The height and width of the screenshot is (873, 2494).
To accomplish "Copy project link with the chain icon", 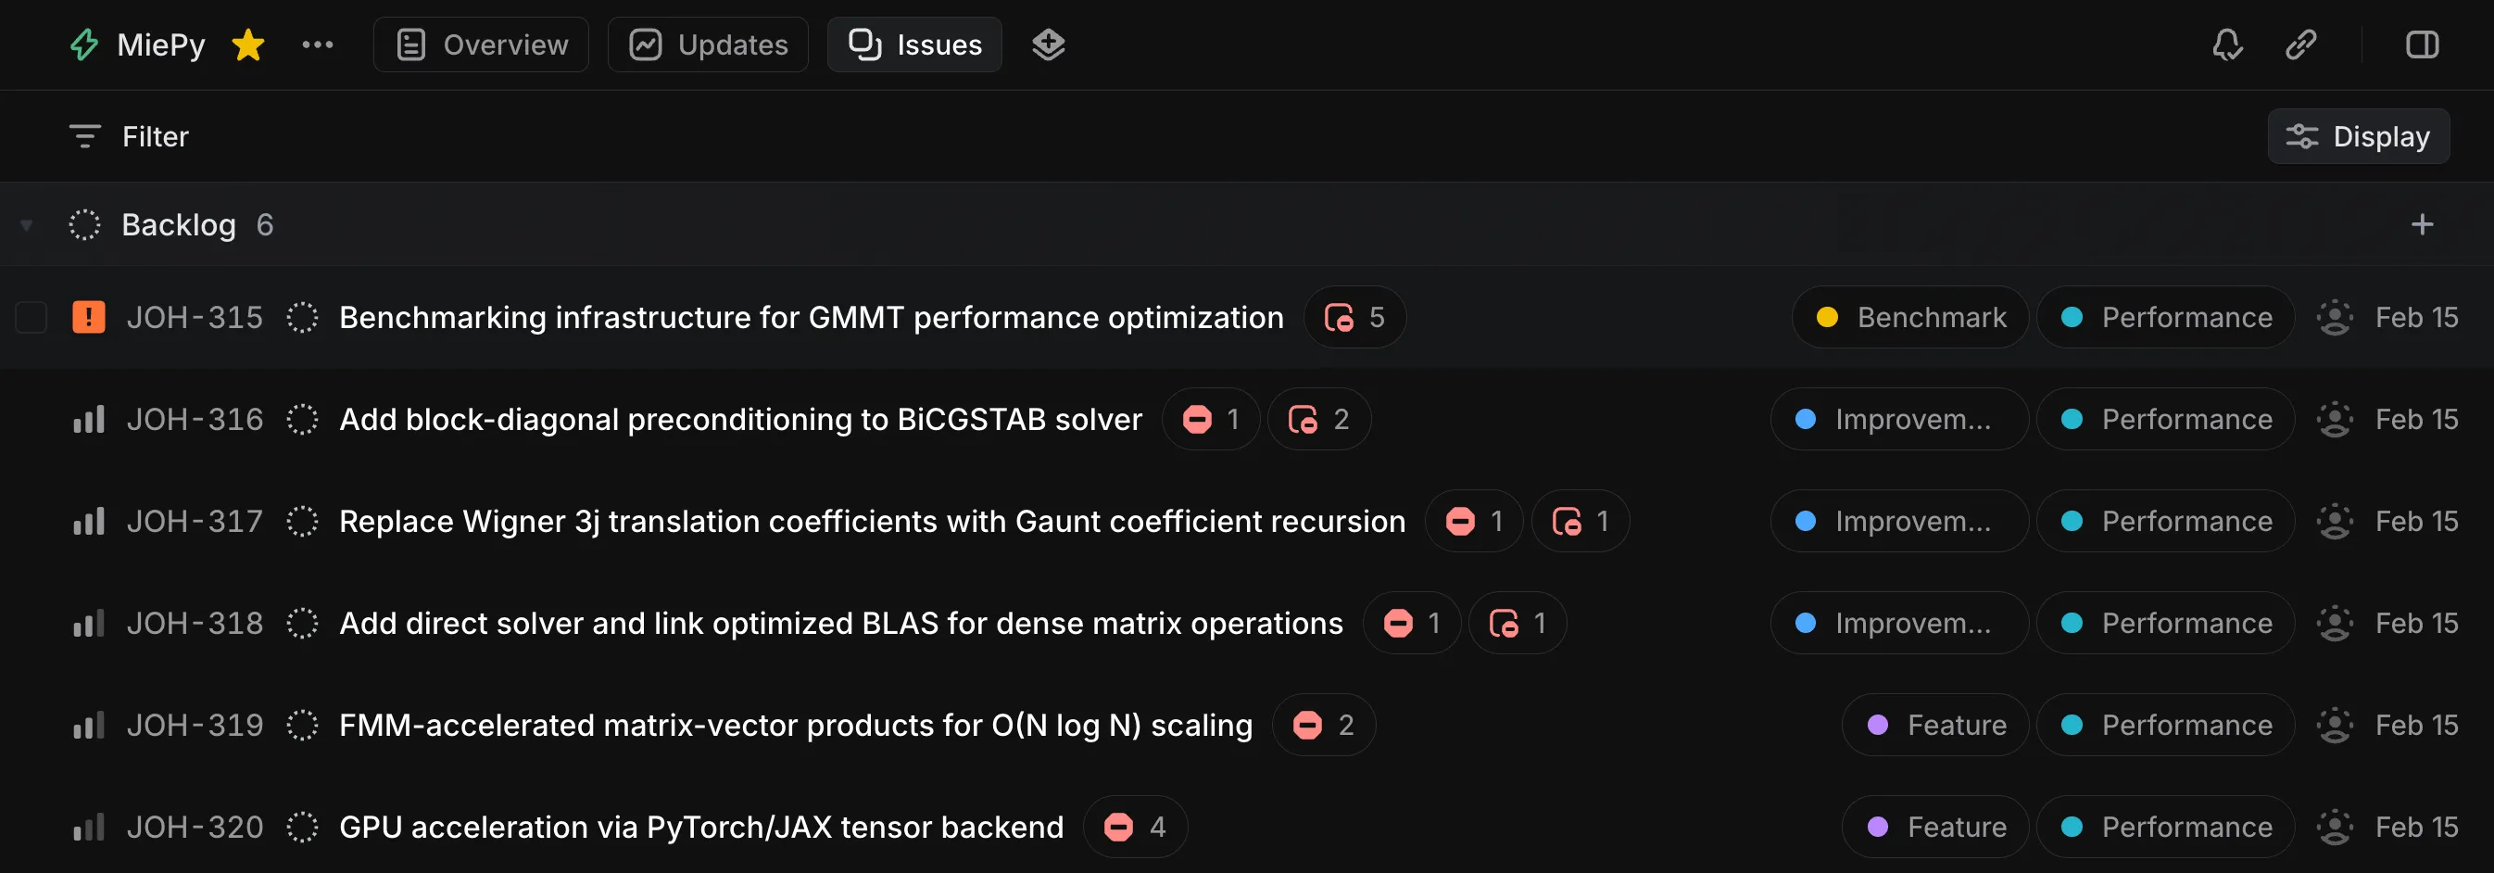I will click(x=2300, y=44).
